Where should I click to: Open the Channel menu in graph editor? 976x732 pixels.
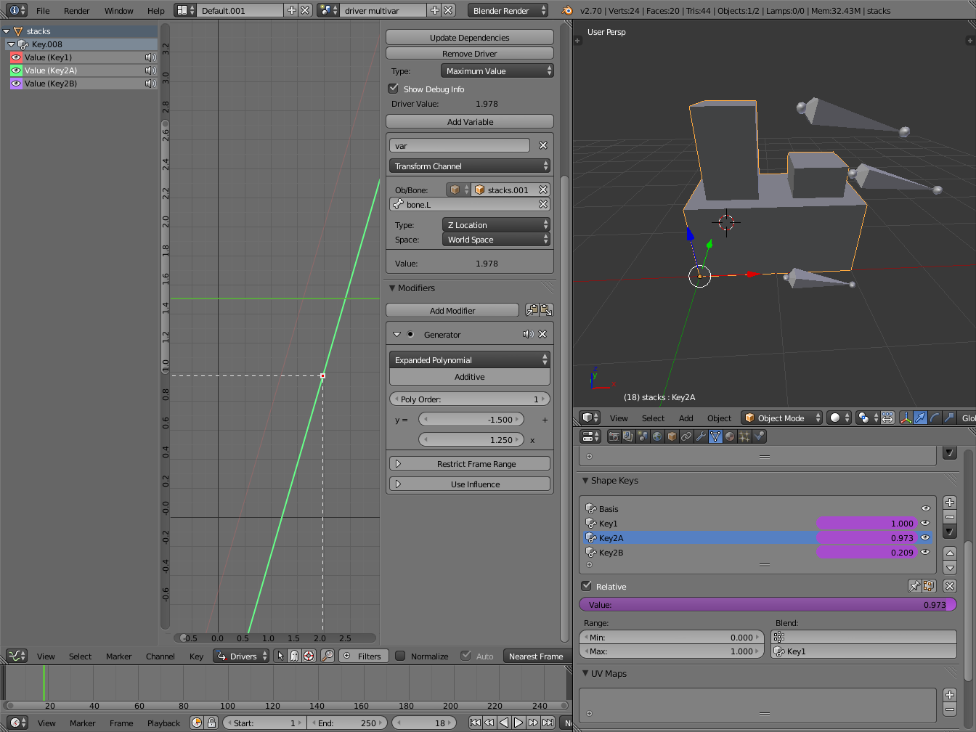tap(160, 656)
